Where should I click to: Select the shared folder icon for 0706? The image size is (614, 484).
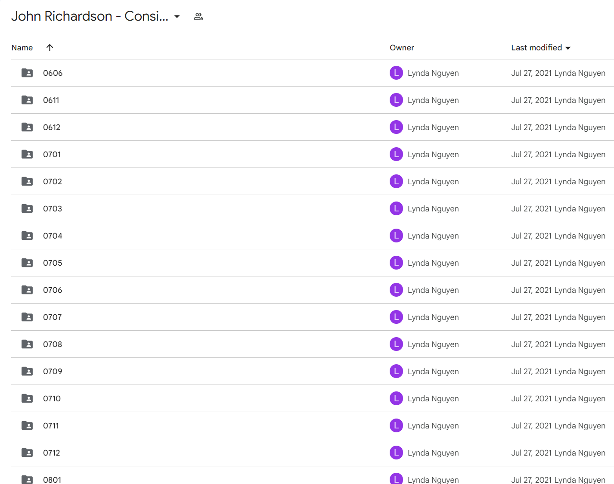tap(27, 290)
